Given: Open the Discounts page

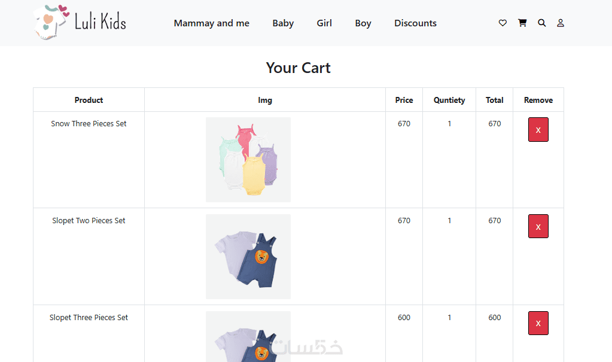Looking at the screenshot, I should pos(415,23).
